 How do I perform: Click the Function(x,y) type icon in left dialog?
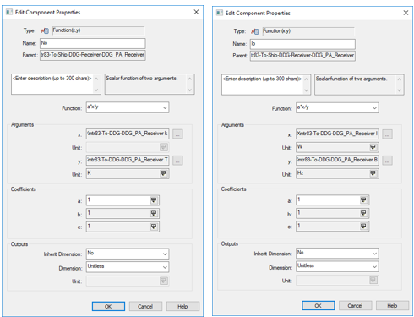tap(45, 30)
